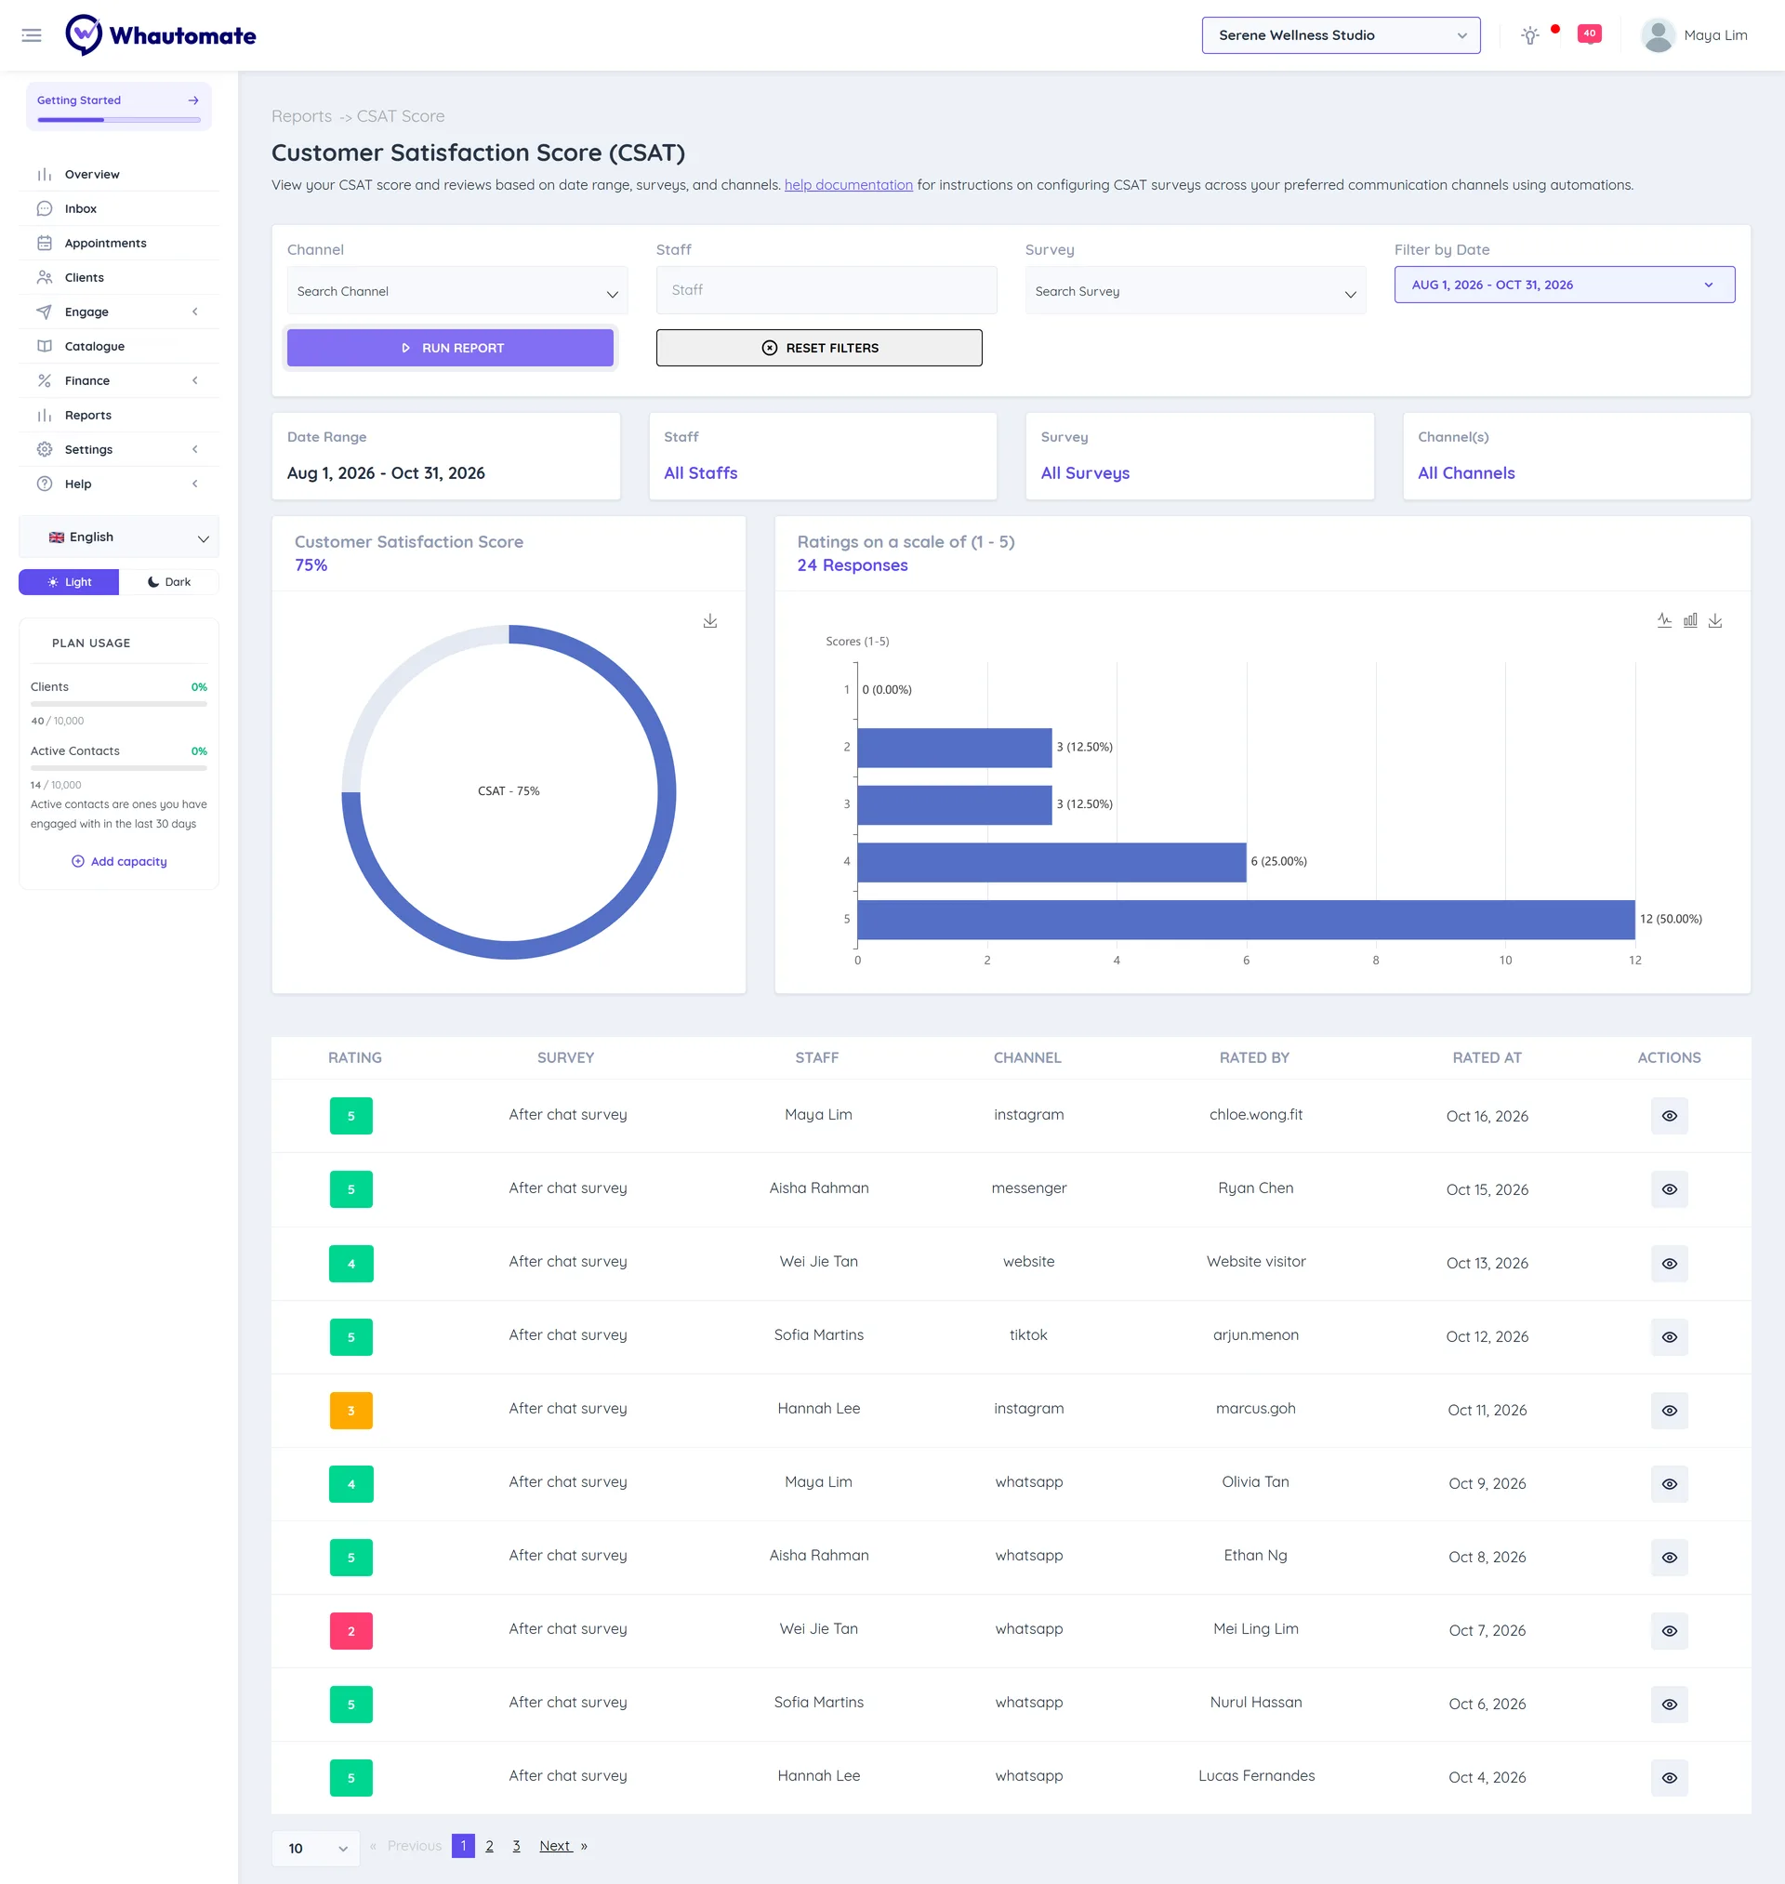Click the Whautomate logo

click(x=161, y=35)
